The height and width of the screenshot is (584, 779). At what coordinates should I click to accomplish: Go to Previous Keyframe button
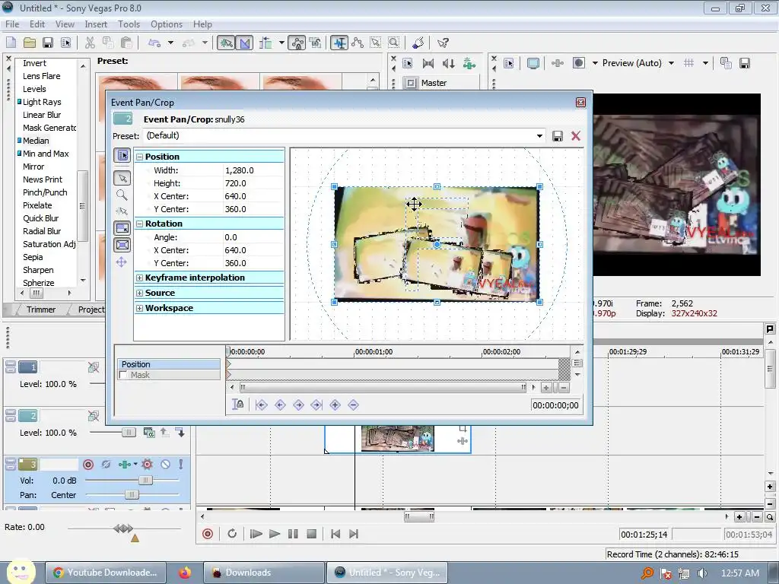[x=280, y=405]
